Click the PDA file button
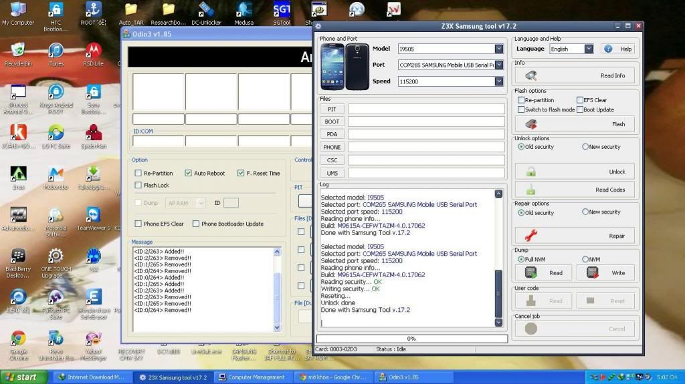Screen dimensions: 685x384 (x=332, y=134)
